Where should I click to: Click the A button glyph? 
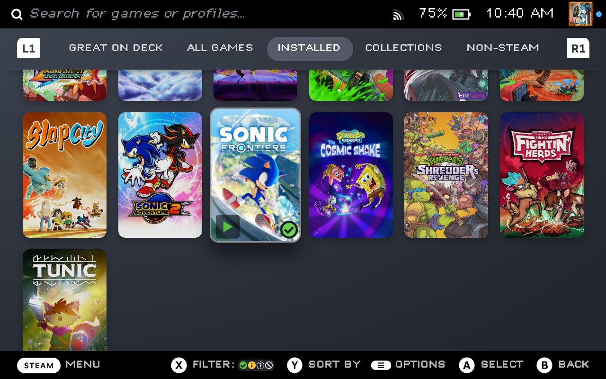(467, 365)
